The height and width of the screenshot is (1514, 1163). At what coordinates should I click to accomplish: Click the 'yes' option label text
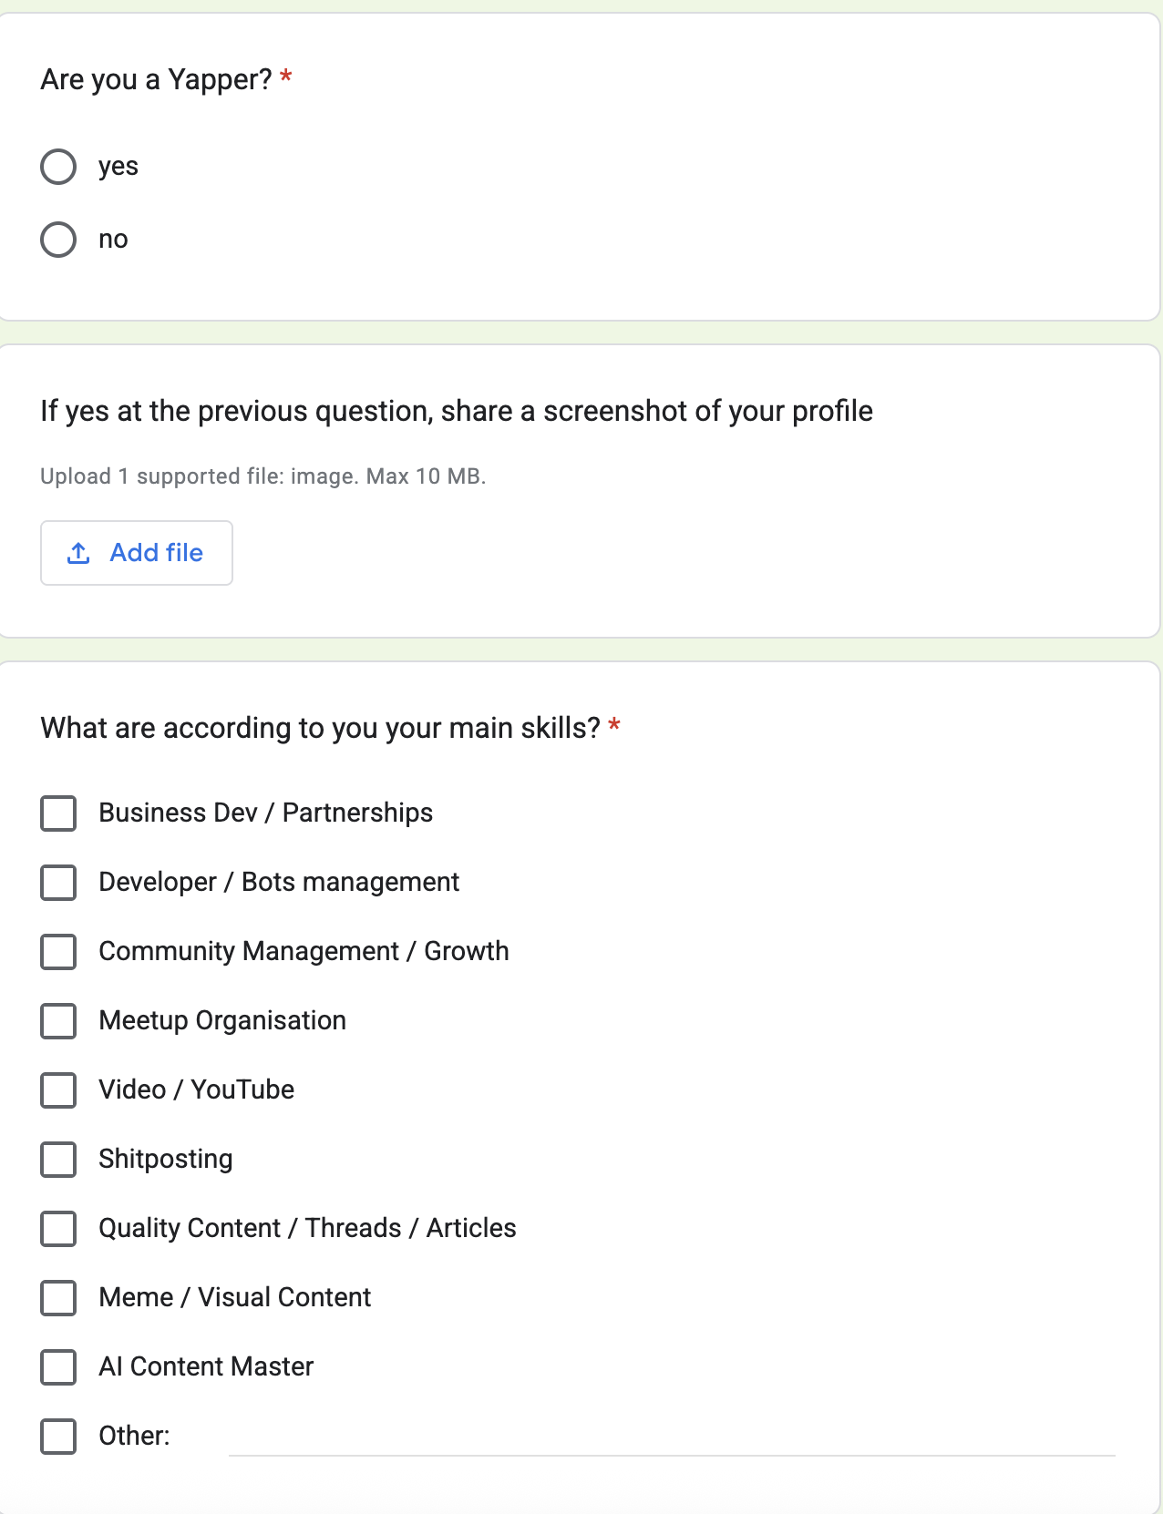tap(118, 167)
